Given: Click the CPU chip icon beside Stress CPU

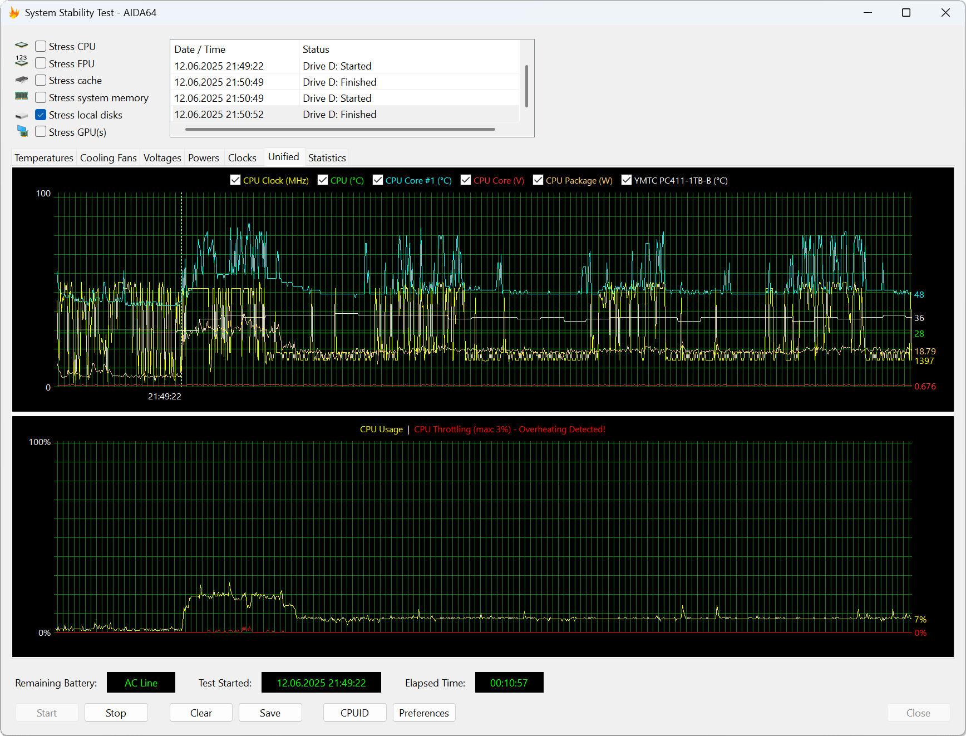Looking at the screenshot, I should (x=21, y=46).
